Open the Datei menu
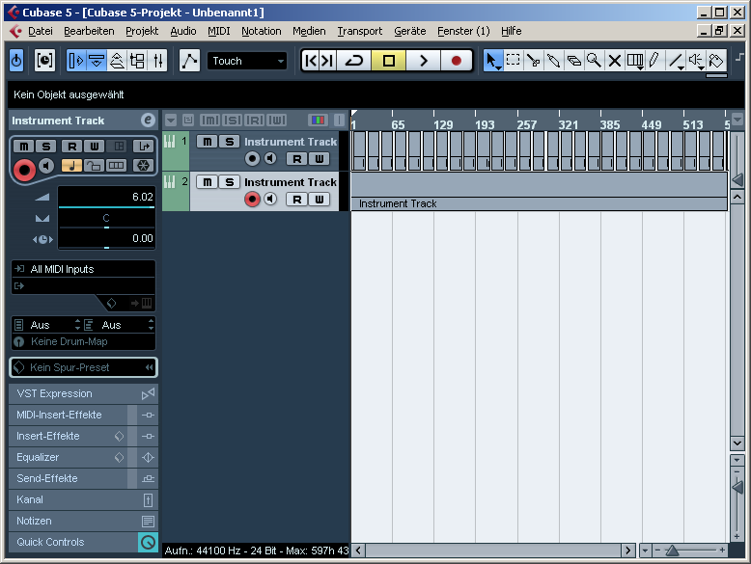The width and height of the screenshot is (751, 564). [x=41, y=31]
